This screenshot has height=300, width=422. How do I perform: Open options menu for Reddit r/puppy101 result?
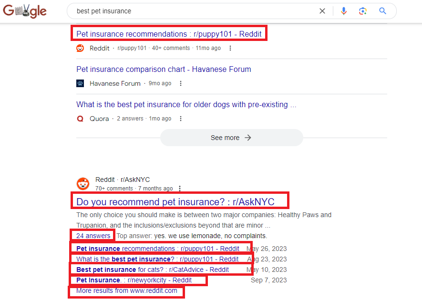(230, 48)
